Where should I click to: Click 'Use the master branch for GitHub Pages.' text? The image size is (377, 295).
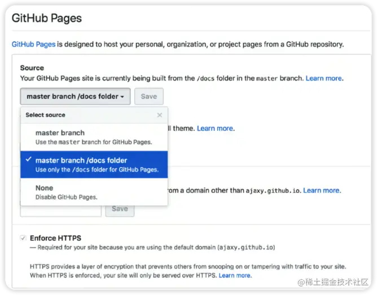point(94,142)
